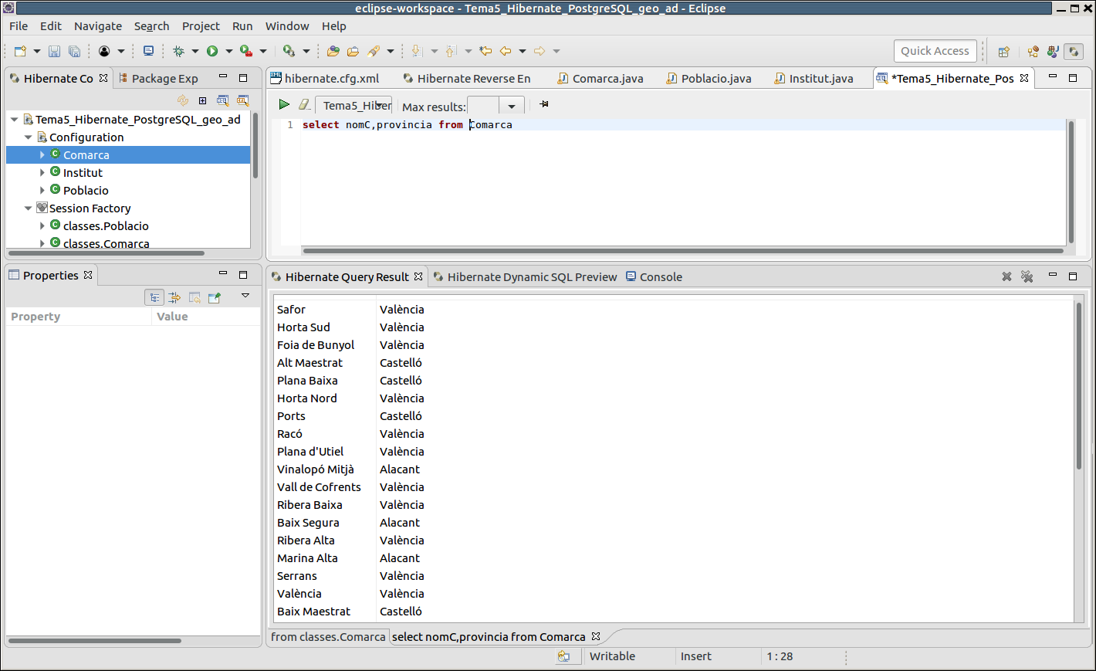Image resolution: width=1096 pixels, height=671 pixels.
Task: Toggle Show Categories in the Properties view
Action: pos(154,297)
